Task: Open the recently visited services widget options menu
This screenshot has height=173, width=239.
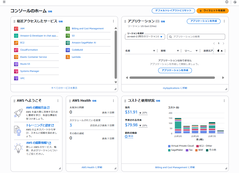Action: (x=113, y=21)
